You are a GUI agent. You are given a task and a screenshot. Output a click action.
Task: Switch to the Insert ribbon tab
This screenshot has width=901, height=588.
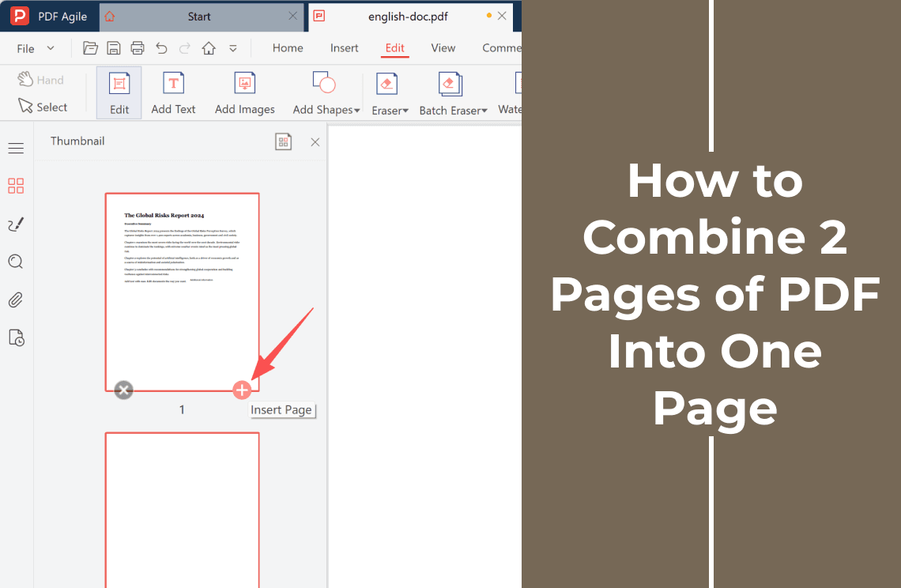coord(344,48)
